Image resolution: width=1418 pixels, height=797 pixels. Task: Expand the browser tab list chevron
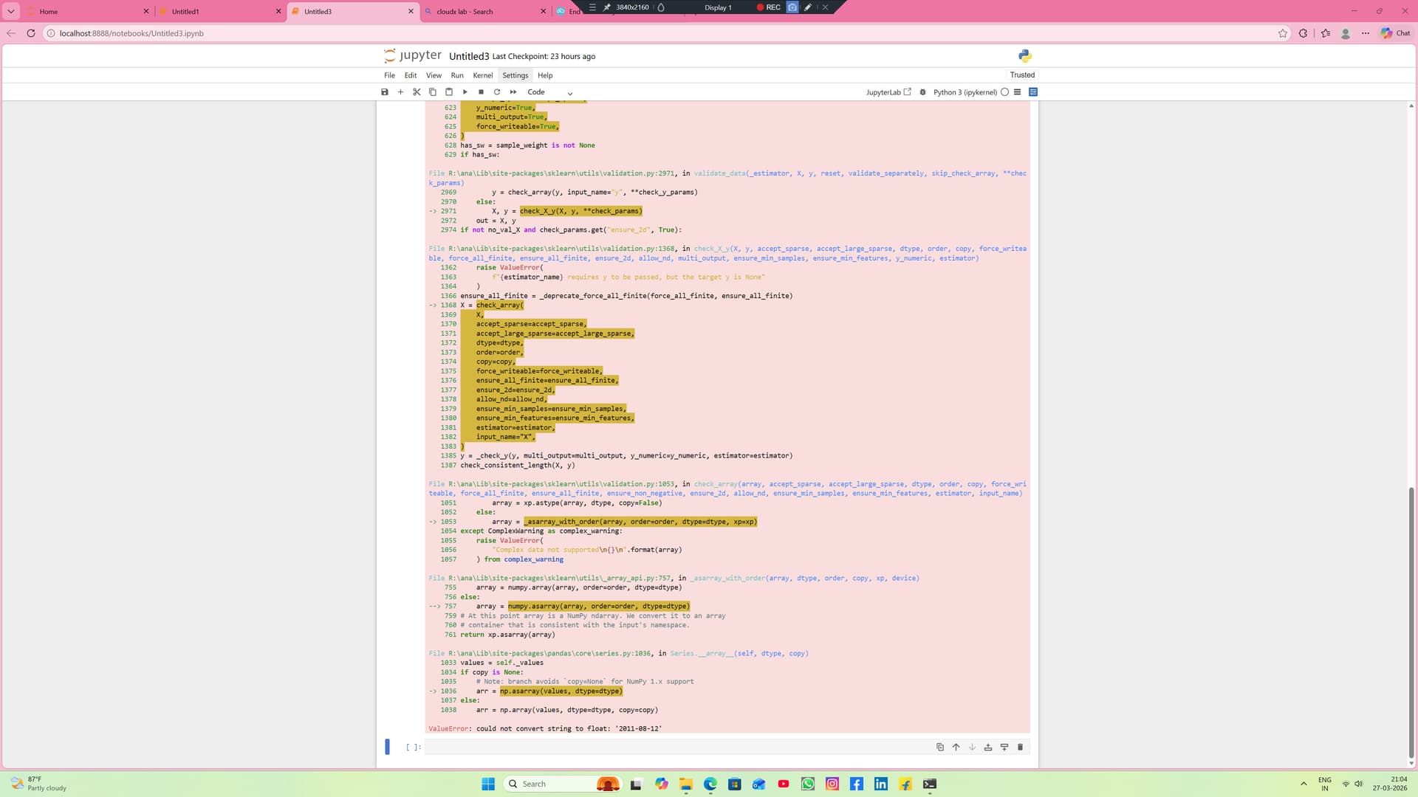tap(10, 11)
